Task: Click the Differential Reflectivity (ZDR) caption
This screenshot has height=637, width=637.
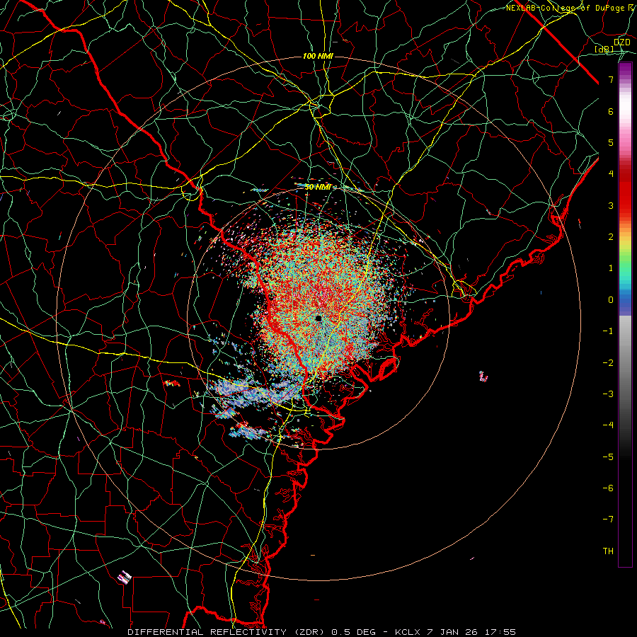Action: click(x=227, y=632)
